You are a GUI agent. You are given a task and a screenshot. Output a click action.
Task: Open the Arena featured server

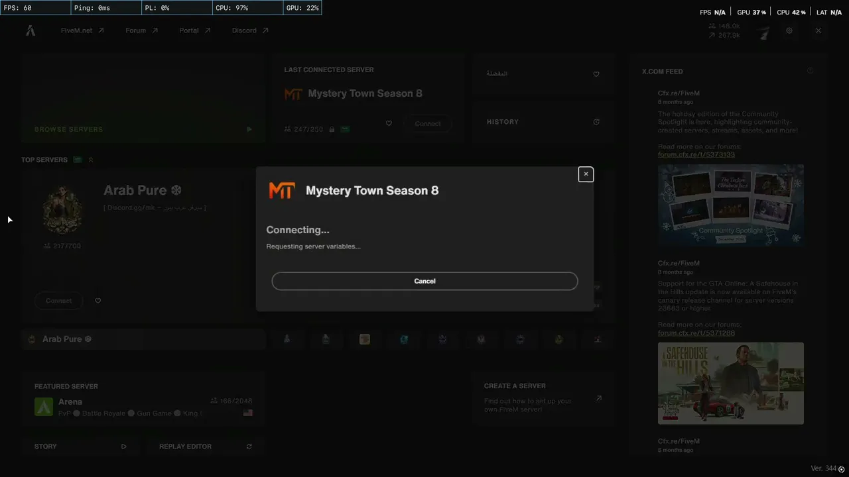(x=143, y=399)
